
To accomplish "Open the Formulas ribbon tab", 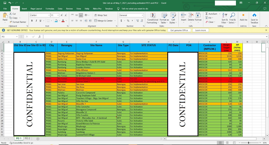I will [x=50, y=9].
